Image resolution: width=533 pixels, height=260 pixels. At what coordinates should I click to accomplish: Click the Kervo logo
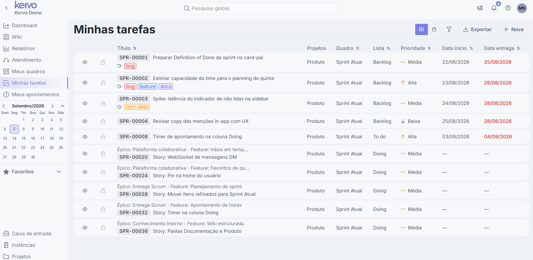click(26, 5)
